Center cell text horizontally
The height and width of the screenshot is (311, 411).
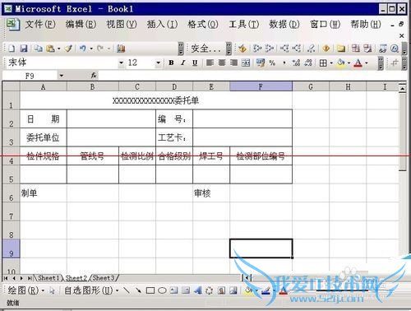222,63
